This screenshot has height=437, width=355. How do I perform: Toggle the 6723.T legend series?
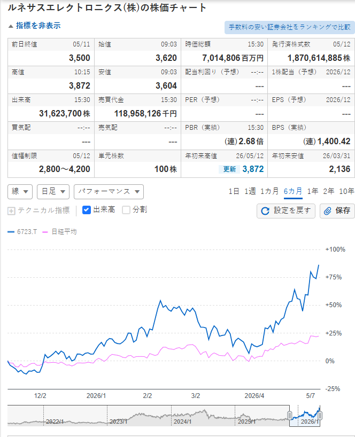[22, 232]
